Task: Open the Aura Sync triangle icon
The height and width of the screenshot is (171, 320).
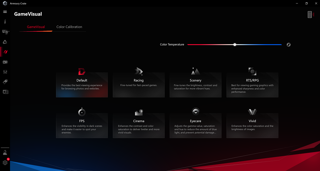Action: coord(5,42)
